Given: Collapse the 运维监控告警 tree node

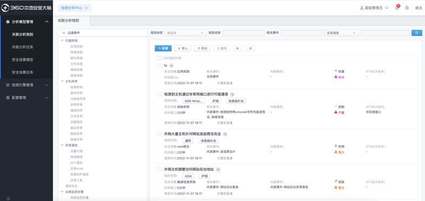Looking at the screenshot, I should pyautogui.click(x=63, y=192).
